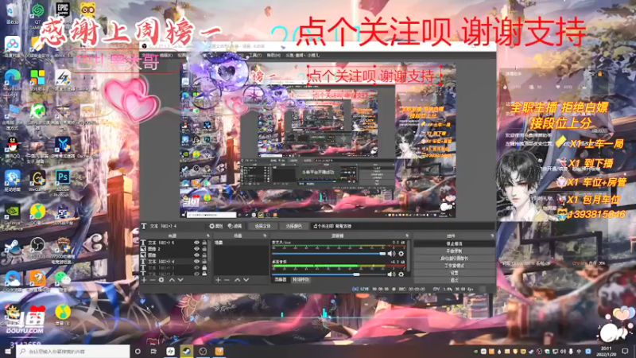Pop out the sources dock panel

click(208, 235)
